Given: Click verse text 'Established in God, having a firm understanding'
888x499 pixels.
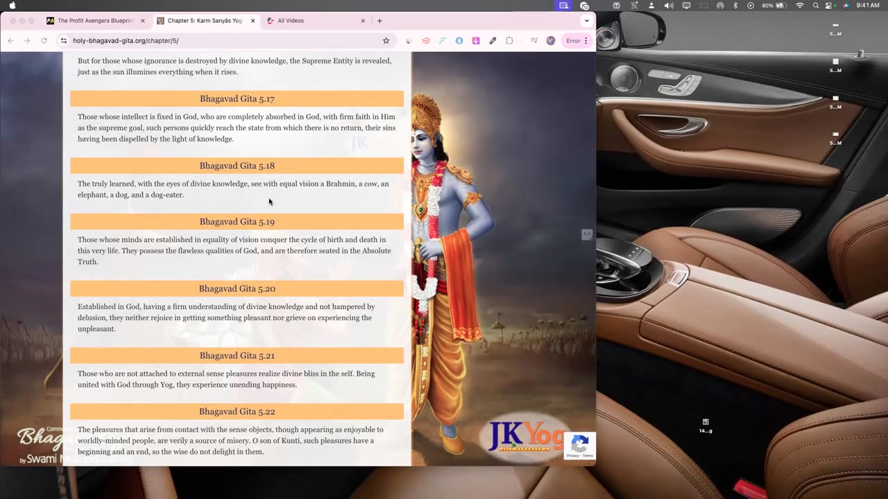Looking at the screenshot, I should pos(226,317).
